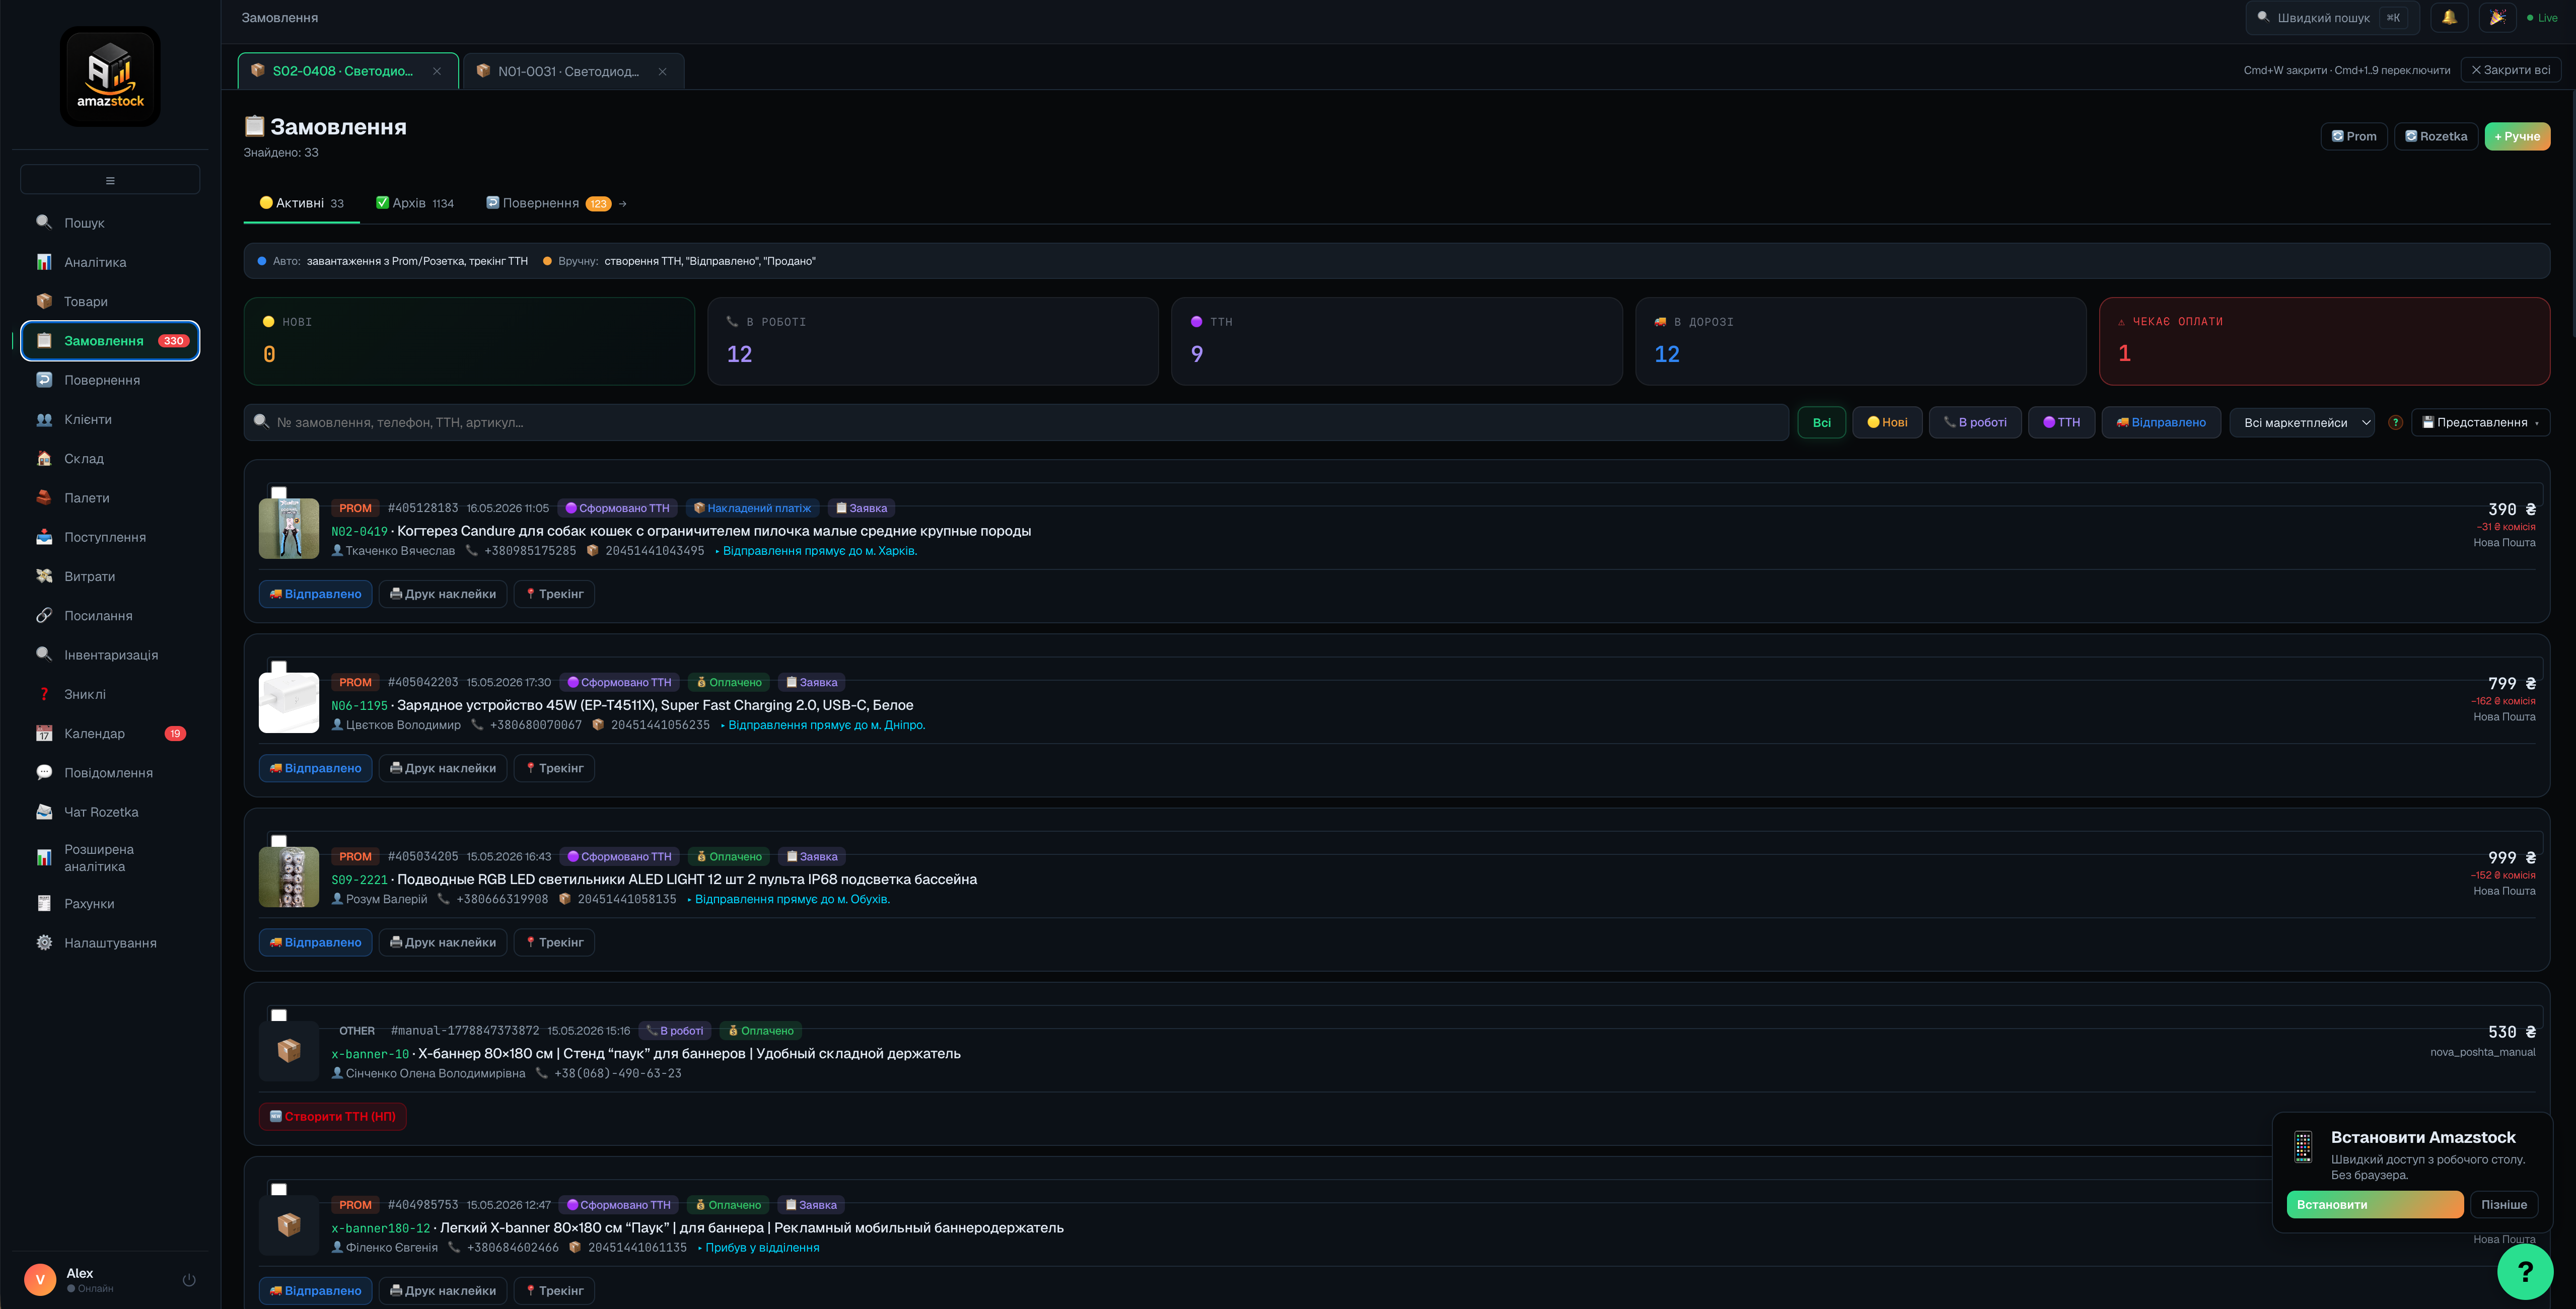Select checkbox for order #405128183
The height and width of the screenshot is (1309, 2576).
pyautogui.click(x=279, y=493)
